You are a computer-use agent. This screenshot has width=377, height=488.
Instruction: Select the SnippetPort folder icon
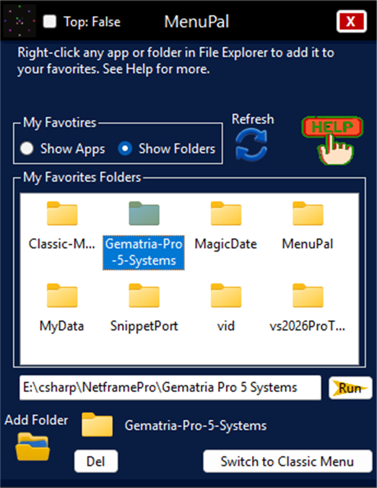144,296
